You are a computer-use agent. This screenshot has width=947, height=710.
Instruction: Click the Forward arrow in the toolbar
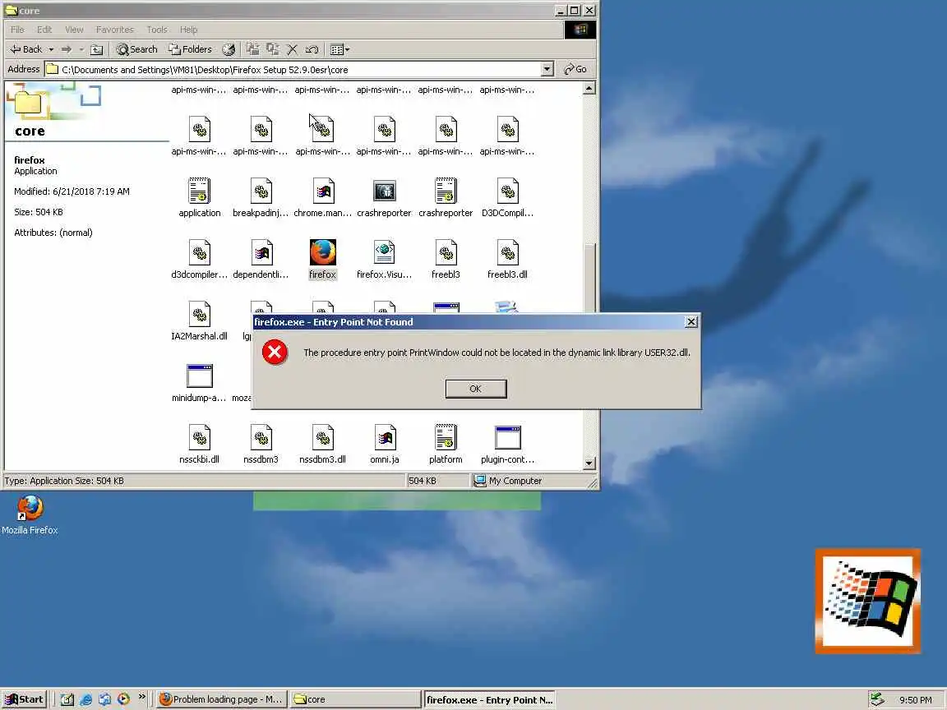67,49
